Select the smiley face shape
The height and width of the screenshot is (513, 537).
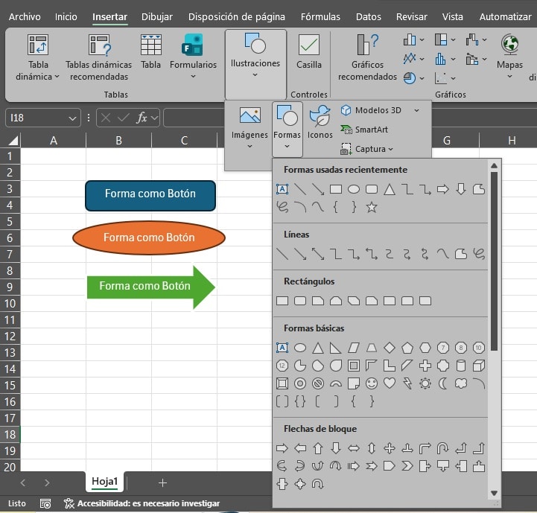point(372,383)
